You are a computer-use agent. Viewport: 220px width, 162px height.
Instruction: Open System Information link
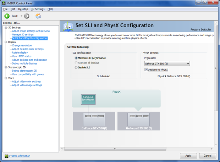pyautogui.click(x=20, y=156)
